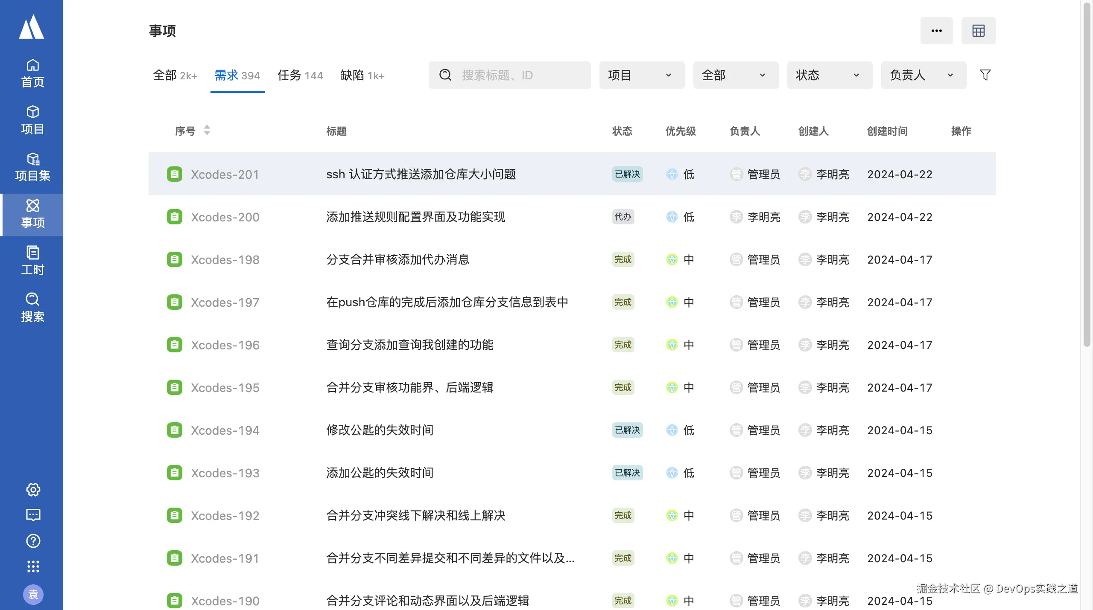
Task: Open settings gear in sidebar
Action: pyautogui.click(x=33, y=489)
